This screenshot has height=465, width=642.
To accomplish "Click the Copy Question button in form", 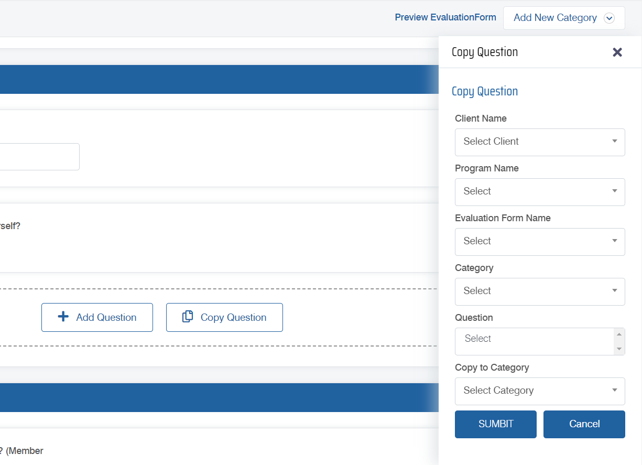I will 224,317.
